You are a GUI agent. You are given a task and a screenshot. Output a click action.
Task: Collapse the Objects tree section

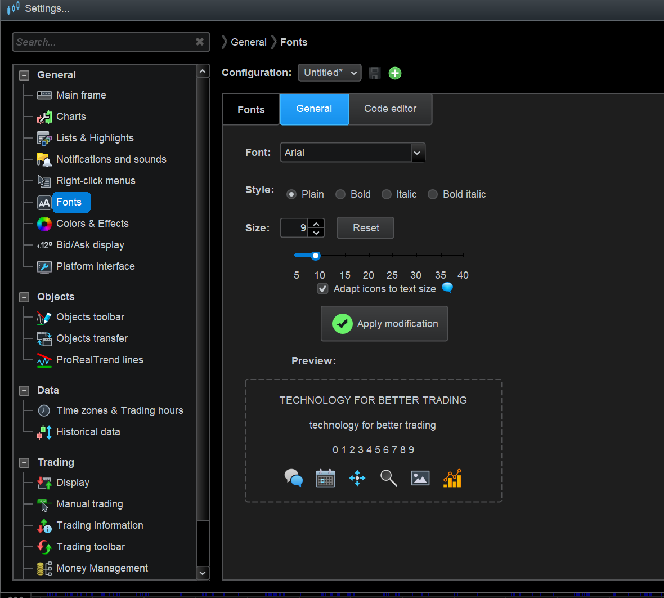[x=24, y=297]
